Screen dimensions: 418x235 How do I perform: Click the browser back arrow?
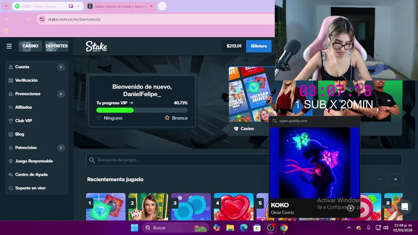[7, 19]
